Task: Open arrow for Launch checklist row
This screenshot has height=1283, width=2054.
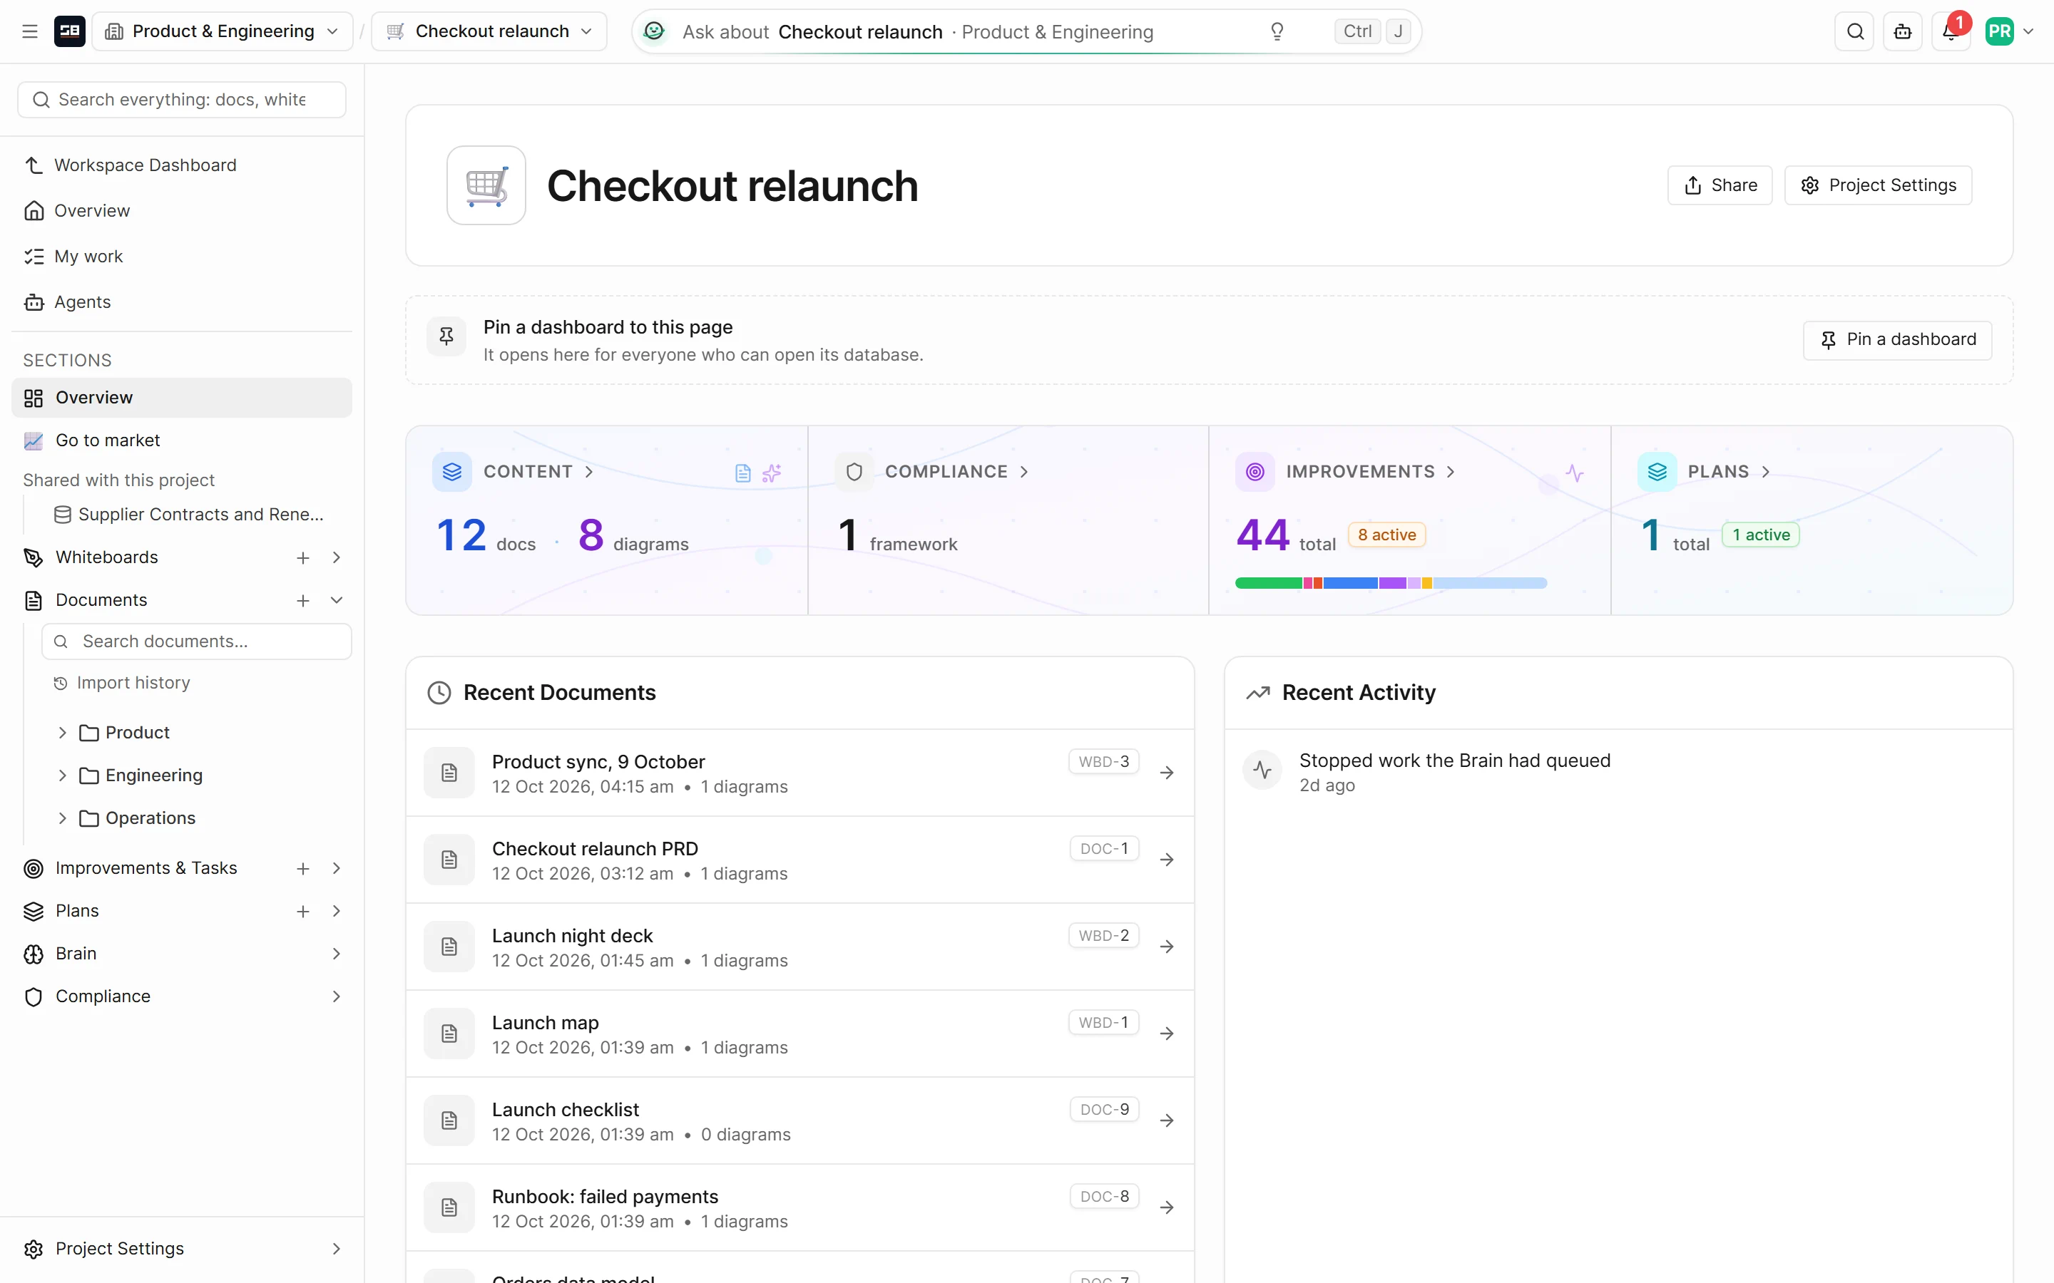Action: pyautogui.click(x=1167, y=1120)
